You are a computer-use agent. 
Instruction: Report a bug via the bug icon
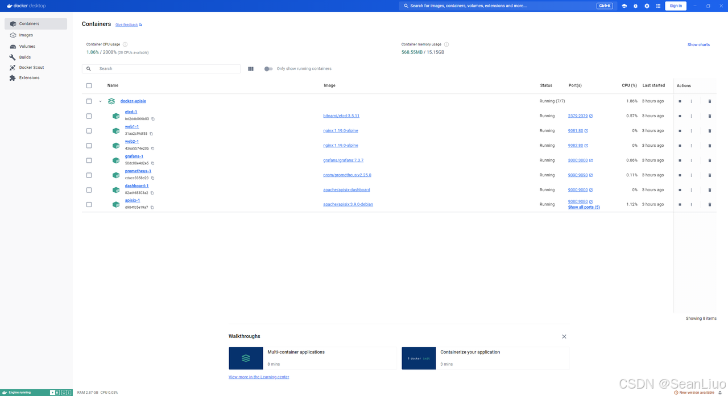635,6
